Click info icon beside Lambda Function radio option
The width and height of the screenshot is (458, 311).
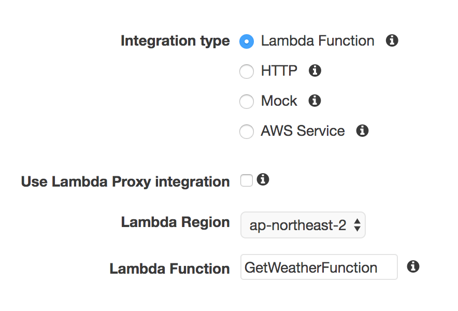click(392, 40)
